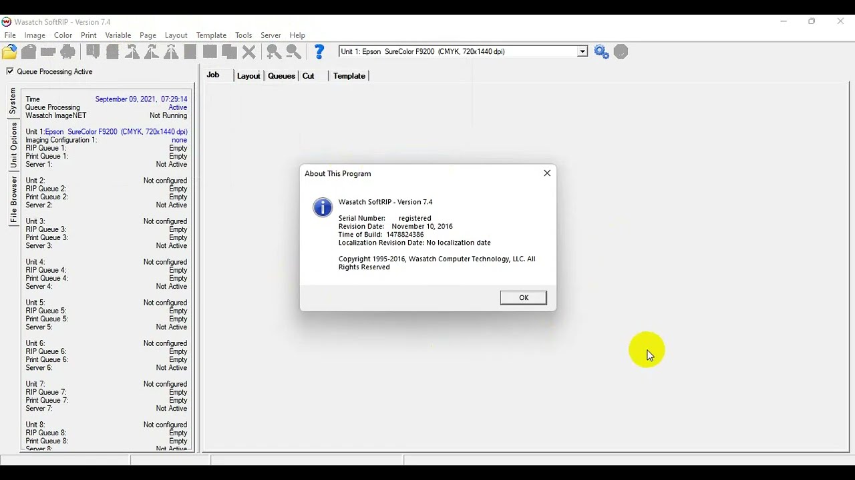Open the Server menu
Image resolution: width=855 pixels, height=480 pixels.
271,35
